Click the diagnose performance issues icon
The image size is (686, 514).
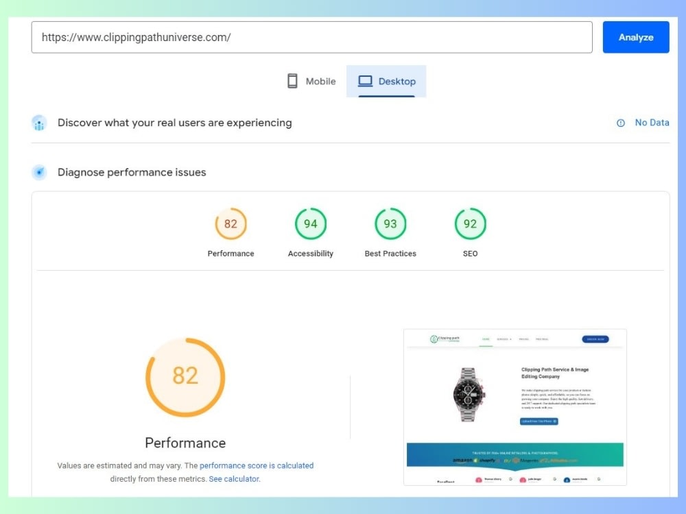[39, 172]
